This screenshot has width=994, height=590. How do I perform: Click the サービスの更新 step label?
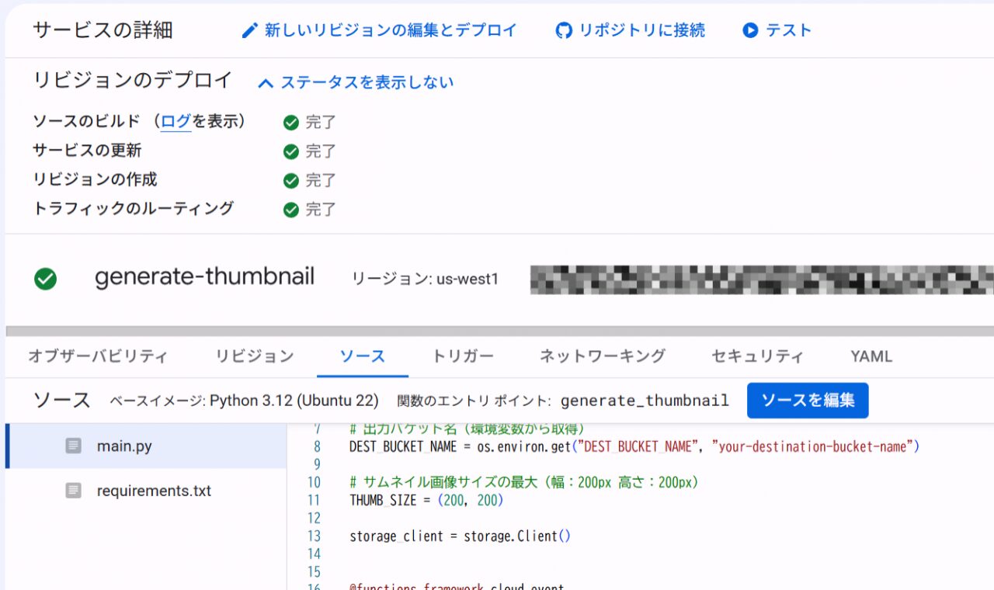(x=87, y=151)
